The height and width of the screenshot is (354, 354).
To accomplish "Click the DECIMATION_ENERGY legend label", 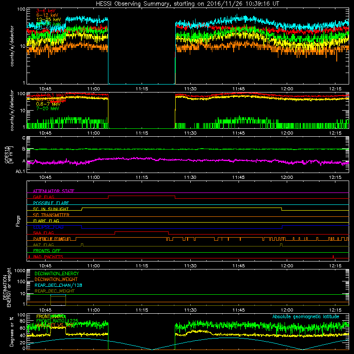I will coord(57,273).
